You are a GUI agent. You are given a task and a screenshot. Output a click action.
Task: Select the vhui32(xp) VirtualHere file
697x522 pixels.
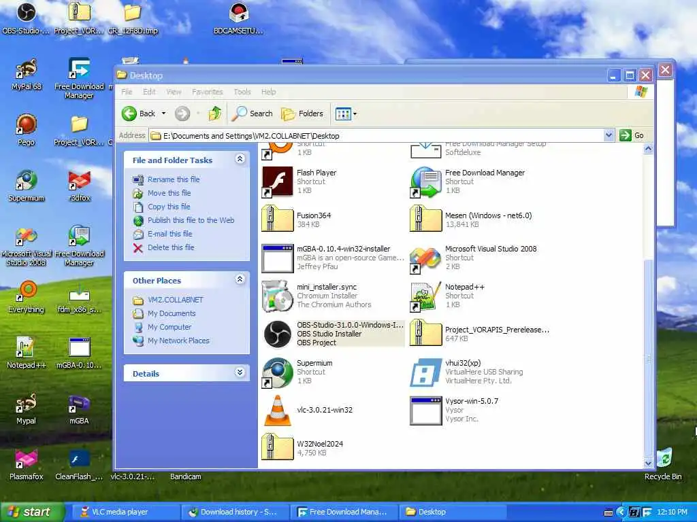pos(466,372)
